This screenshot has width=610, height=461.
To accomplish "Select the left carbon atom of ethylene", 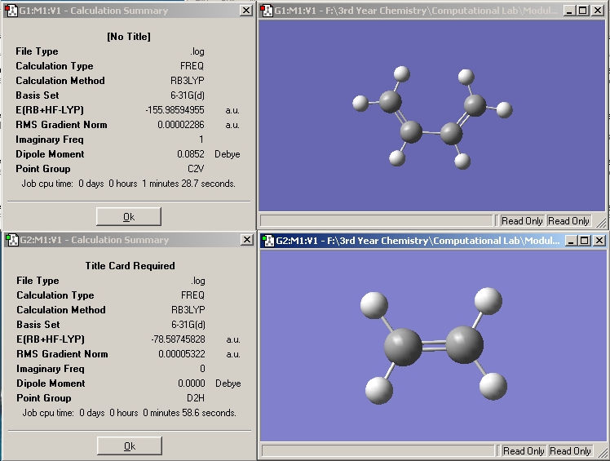I will click(x=403, y=347).
